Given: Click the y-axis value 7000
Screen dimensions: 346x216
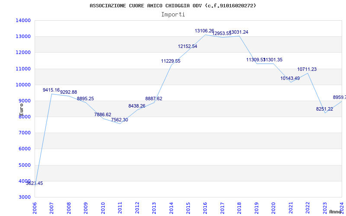Looking at the screenshot, I should (24, 133).
